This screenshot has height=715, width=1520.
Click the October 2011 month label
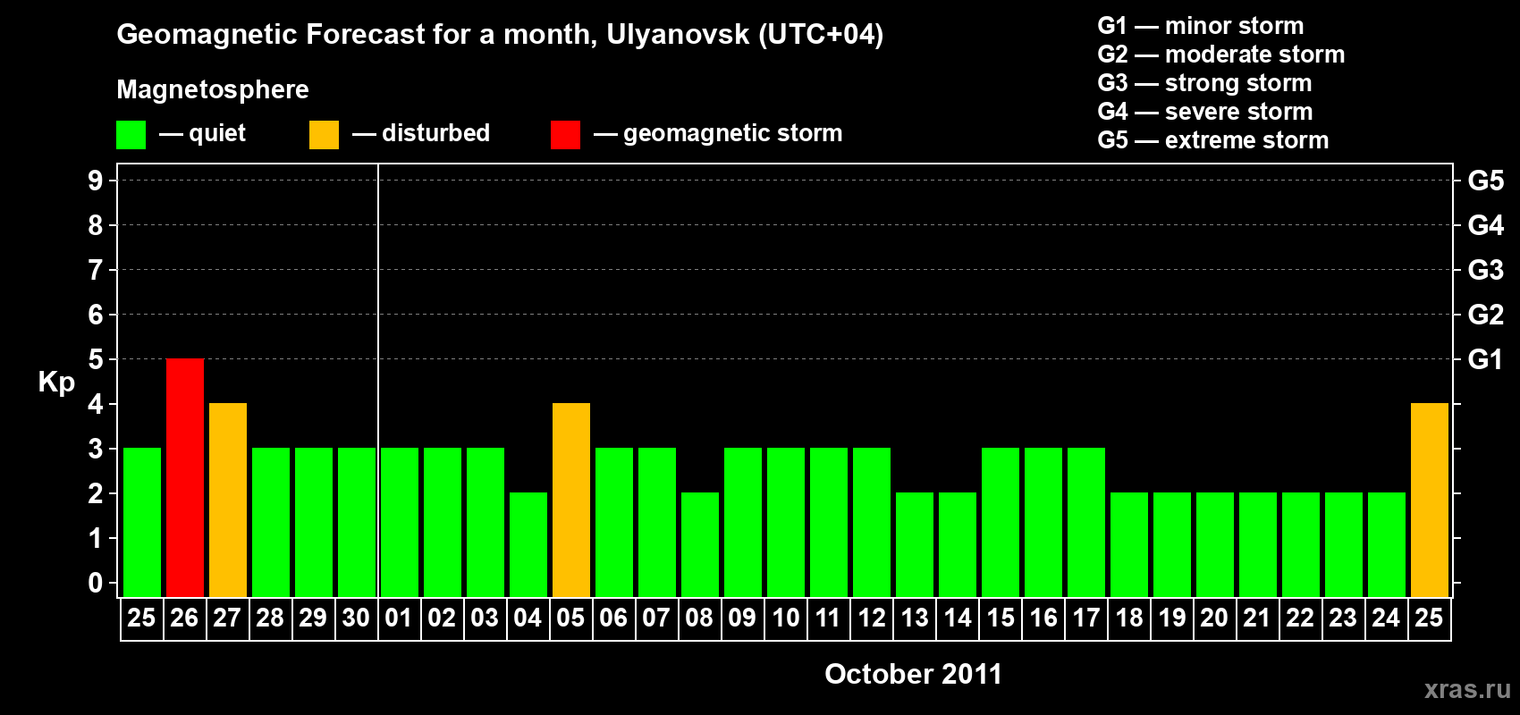(914, 674)
